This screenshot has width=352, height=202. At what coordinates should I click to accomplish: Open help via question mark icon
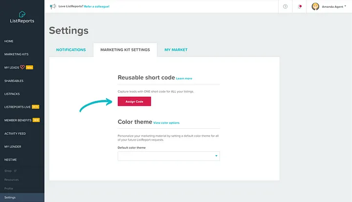tap(285, 6)
